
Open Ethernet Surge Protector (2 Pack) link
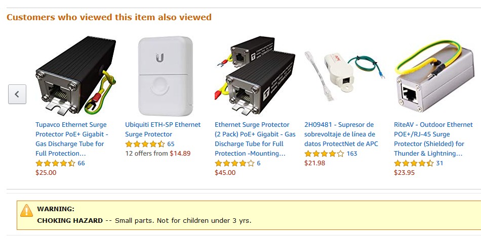255,139
